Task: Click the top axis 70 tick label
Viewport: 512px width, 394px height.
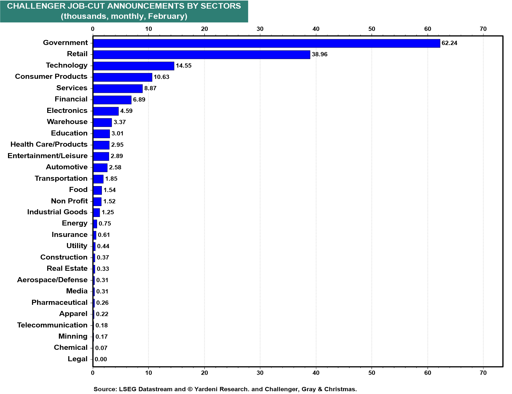Action: (x=483, y=29)
